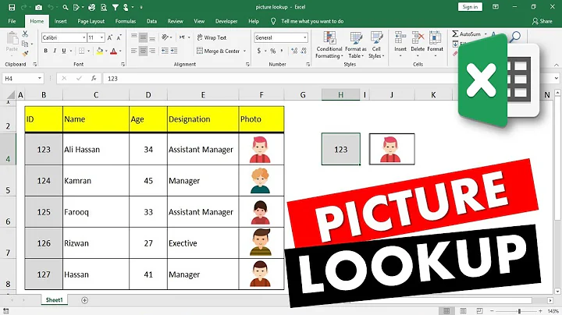
Task: Select the Sheet1 tab
Action: [x=54, y=300]
